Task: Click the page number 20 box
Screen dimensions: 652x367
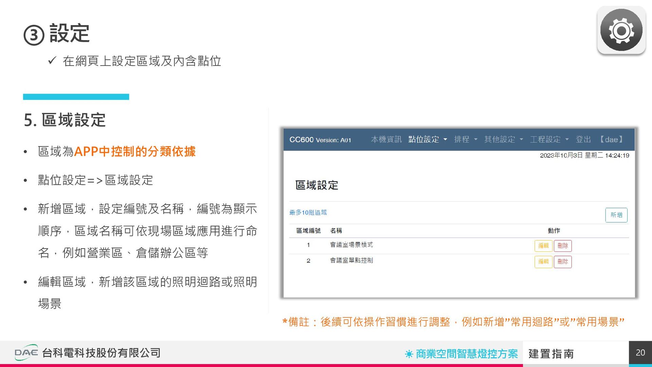Action: 640,353
